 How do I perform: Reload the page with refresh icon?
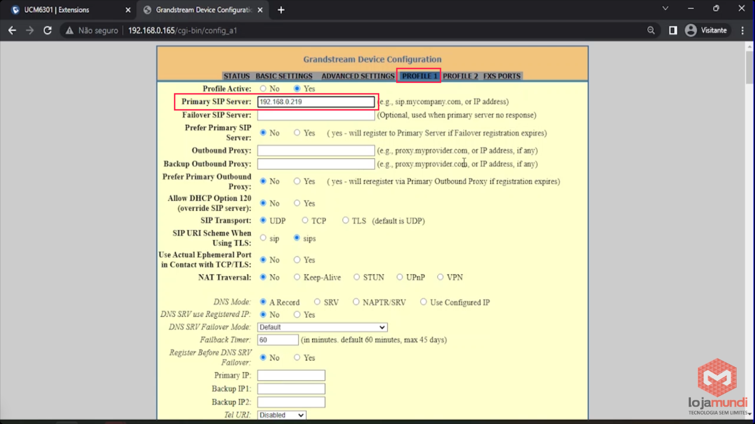click(48, 30)
